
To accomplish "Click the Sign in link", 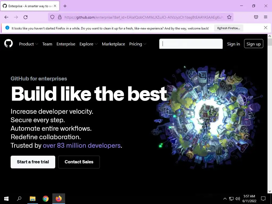I will coord(233,44).
